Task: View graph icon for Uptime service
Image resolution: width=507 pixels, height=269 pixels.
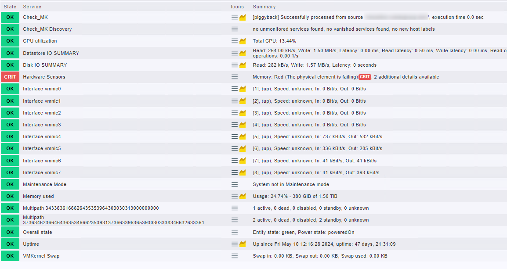Action: [x=243, y=244]
